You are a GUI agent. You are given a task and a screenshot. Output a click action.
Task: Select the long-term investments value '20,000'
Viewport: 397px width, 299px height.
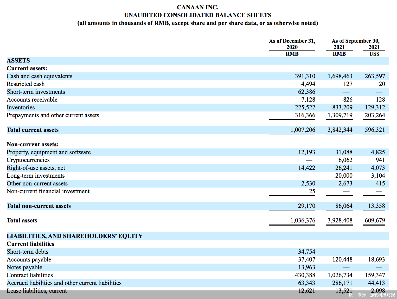344,176
